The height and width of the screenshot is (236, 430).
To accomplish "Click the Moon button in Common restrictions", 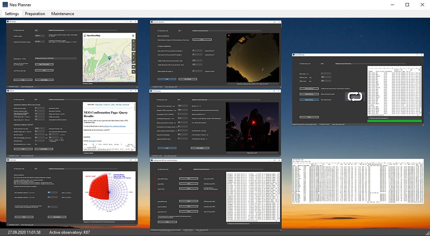I will click(x=202, y=39).
